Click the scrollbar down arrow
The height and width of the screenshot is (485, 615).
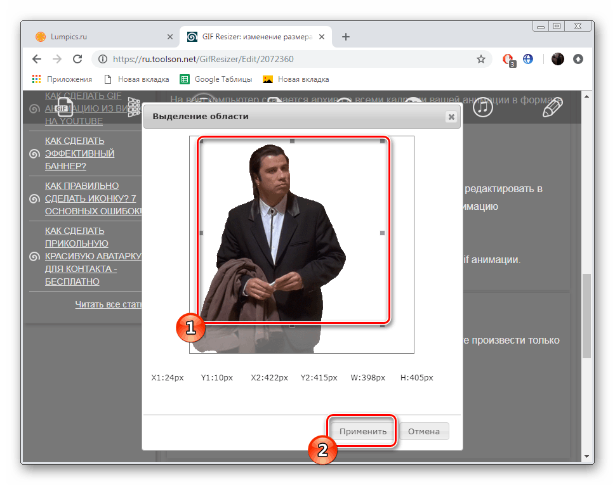[587, 456]
